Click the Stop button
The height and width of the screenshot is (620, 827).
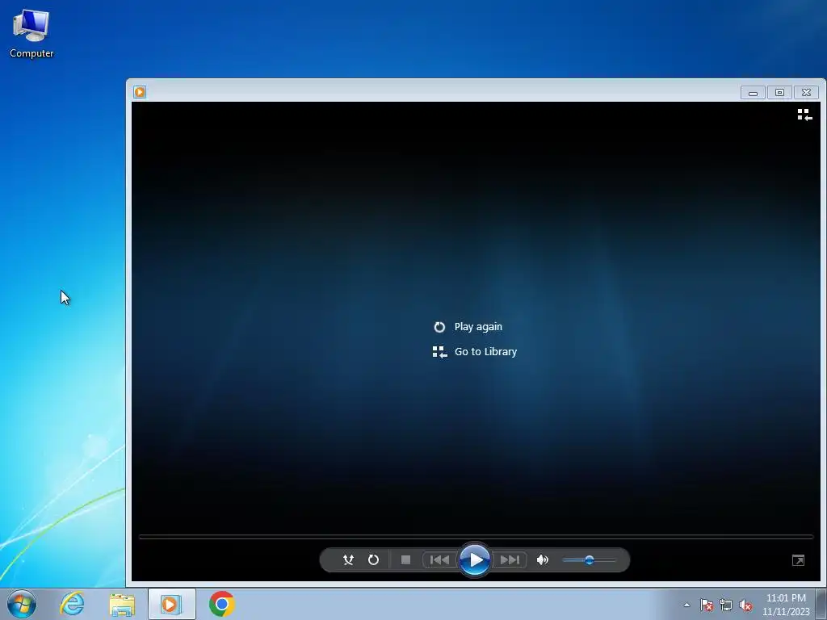[x=405, y=560]
